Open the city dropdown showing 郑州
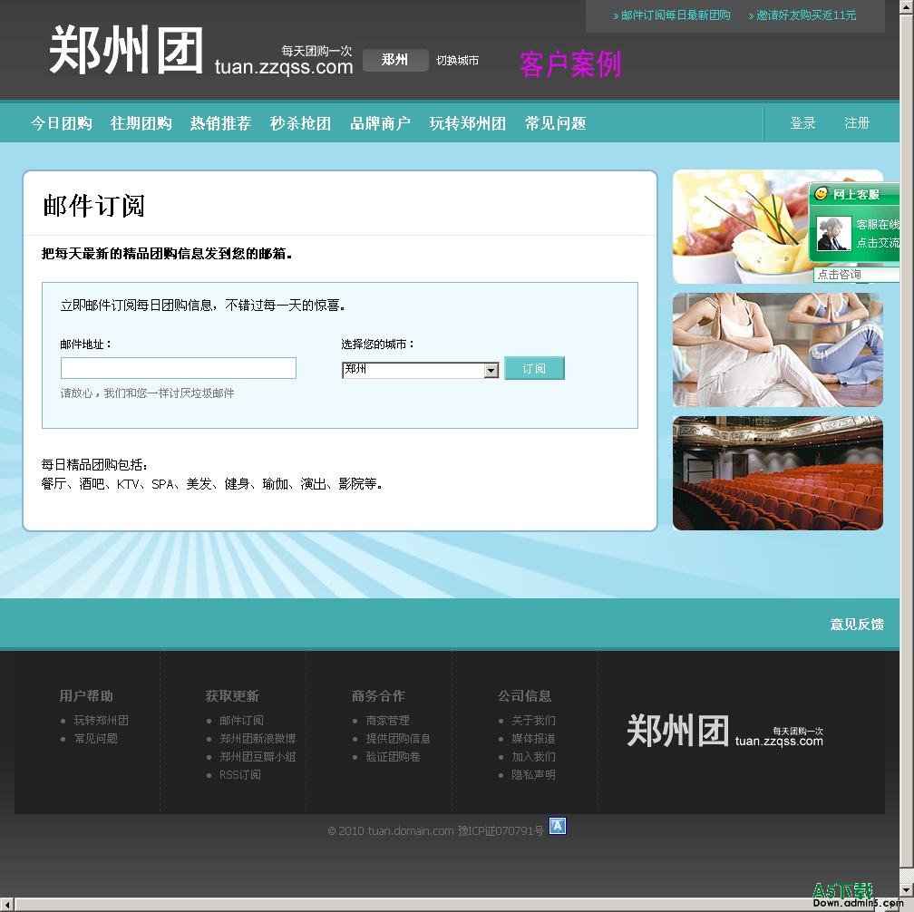Screen dimensions: 914x912 pos(421,370)
